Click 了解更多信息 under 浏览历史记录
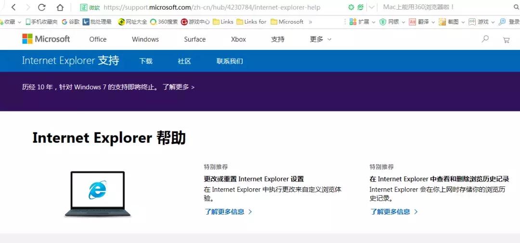This screenshot has width=520, height=243. [x=394, y=212]
